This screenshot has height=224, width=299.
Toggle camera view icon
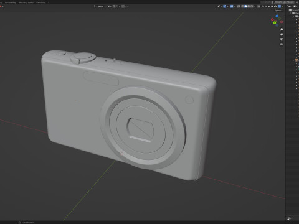282,39
